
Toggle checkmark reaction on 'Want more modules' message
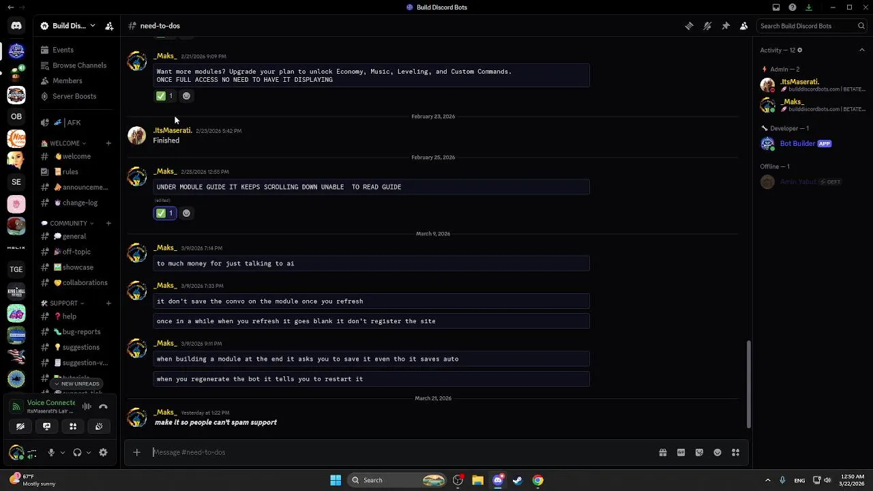(x=164, y=96)
